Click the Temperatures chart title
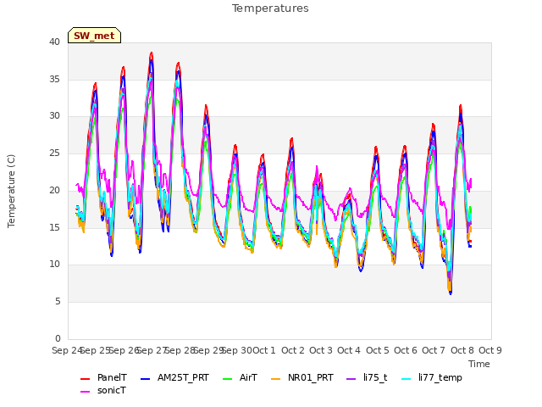The image size is (542, 407). coord(270,8)
